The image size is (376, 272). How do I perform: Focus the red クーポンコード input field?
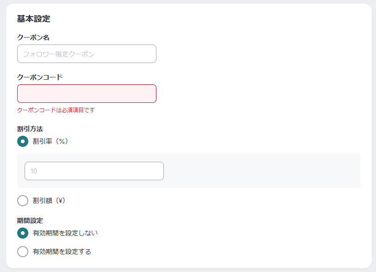(x=87, y=94)
